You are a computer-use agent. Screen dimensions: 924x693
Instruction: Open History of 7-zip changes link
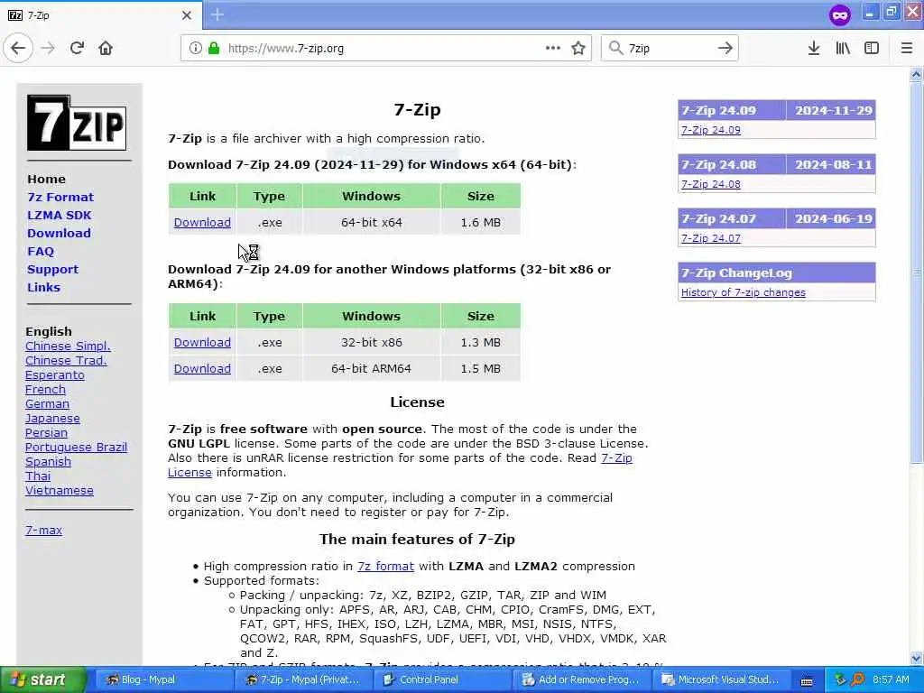click(x=744, y=293)
